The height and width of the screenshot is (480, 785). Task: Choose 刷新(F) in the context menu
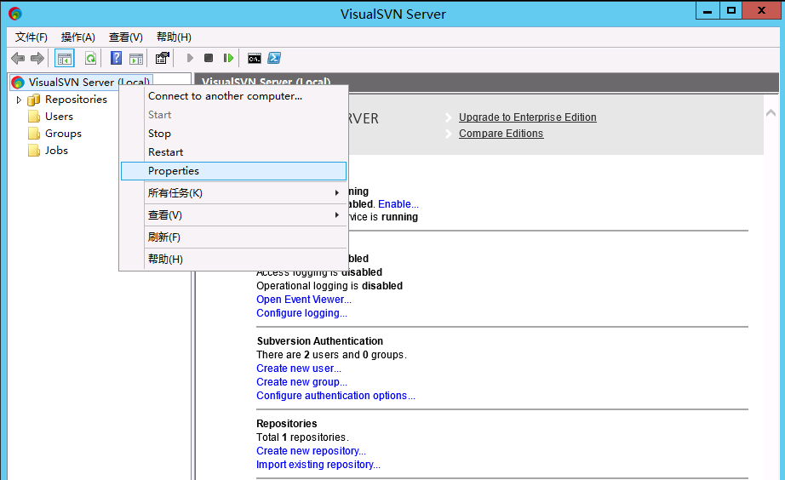[x=233, y=237]
